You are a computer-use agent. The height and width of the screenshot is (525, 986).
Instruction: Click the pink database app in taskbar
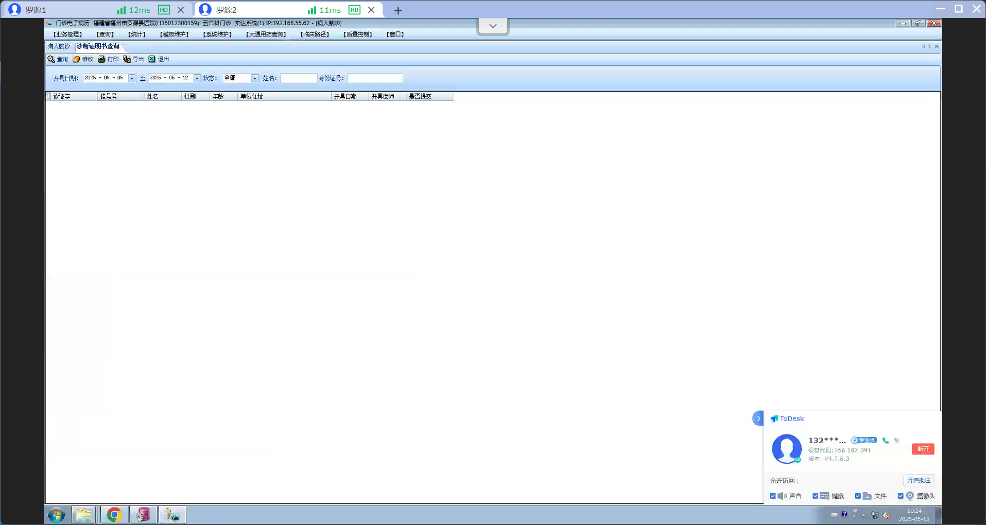tap(143, 515)
